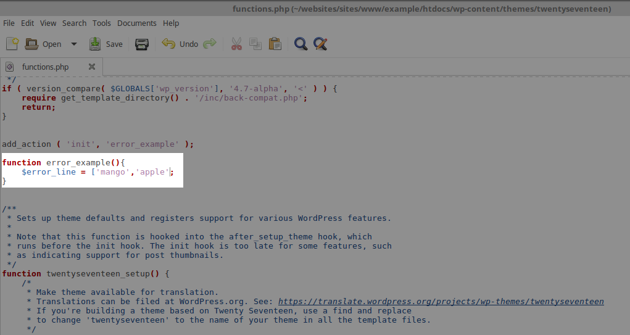Paste from clipboard icon
This screenshot has height=335, width=630.
coord(275,44)
